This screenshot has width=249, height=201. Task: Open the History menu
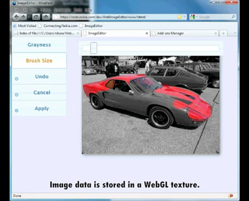(x=45, y=10)
